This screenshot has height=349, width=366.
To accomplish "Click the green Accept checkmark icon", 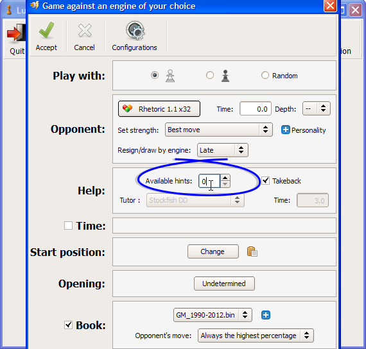I will [x=46, y=30].
